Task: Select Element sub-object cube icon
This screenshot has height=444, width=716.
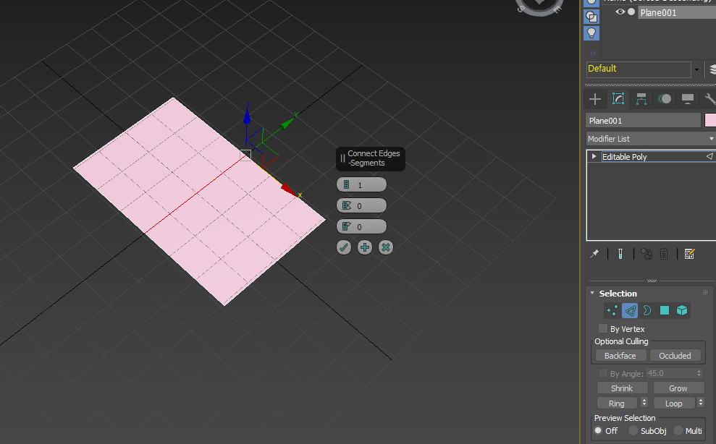Action: 682,311
